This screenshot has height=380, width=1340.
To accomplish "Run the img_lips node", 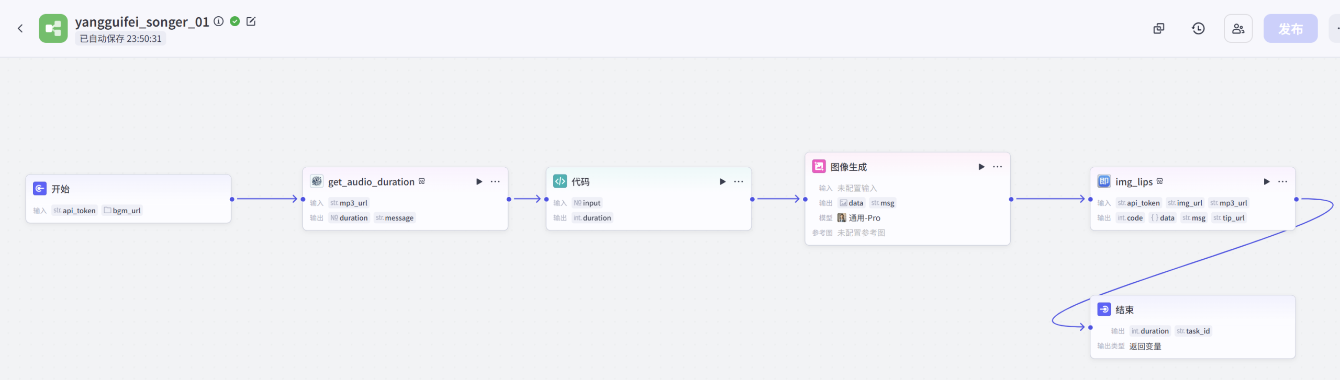I will [1267, 181].
